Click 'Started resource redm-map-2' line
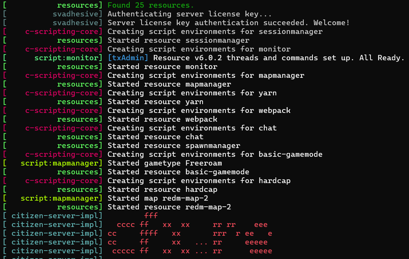Viewport: 409px width, 259px height. [169, 207]
